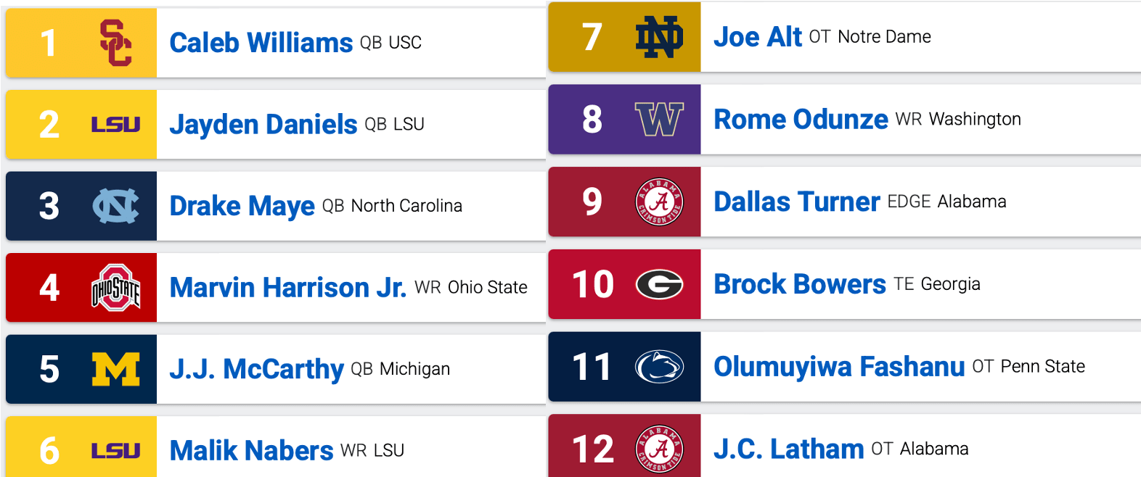
Task: Click the USC Trojans logo
Action: tap(115, 43)
